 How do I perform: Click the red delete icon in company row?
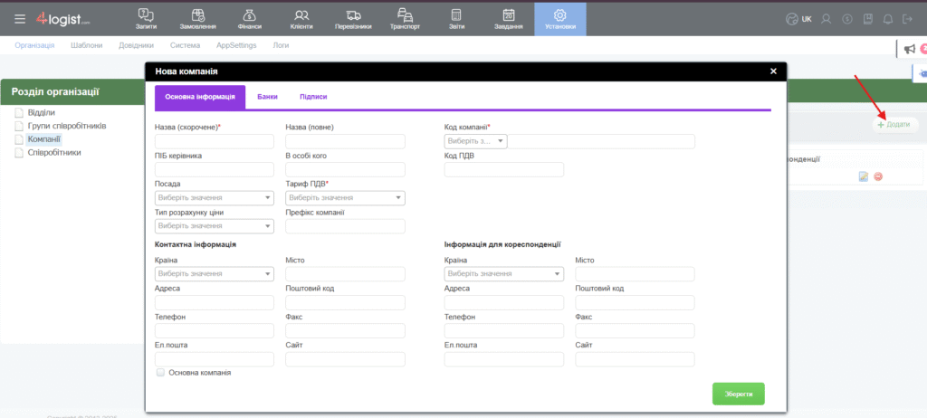point(878,176)
